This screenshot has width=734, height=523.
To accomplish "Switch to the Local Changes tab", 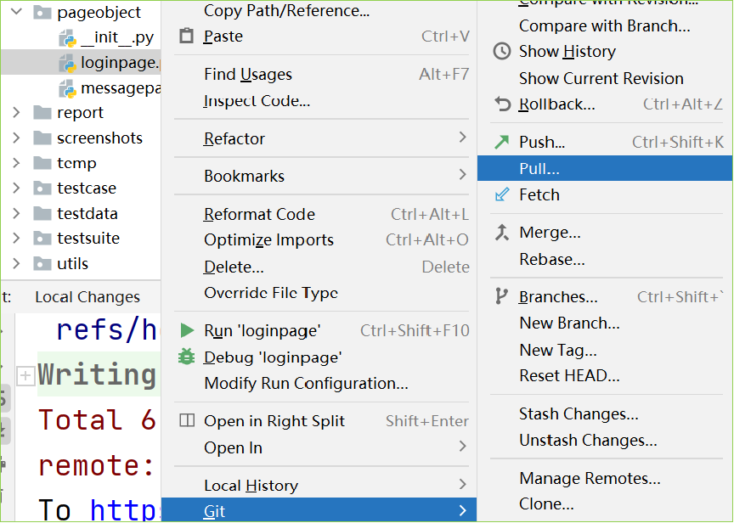I will (88, 297).
